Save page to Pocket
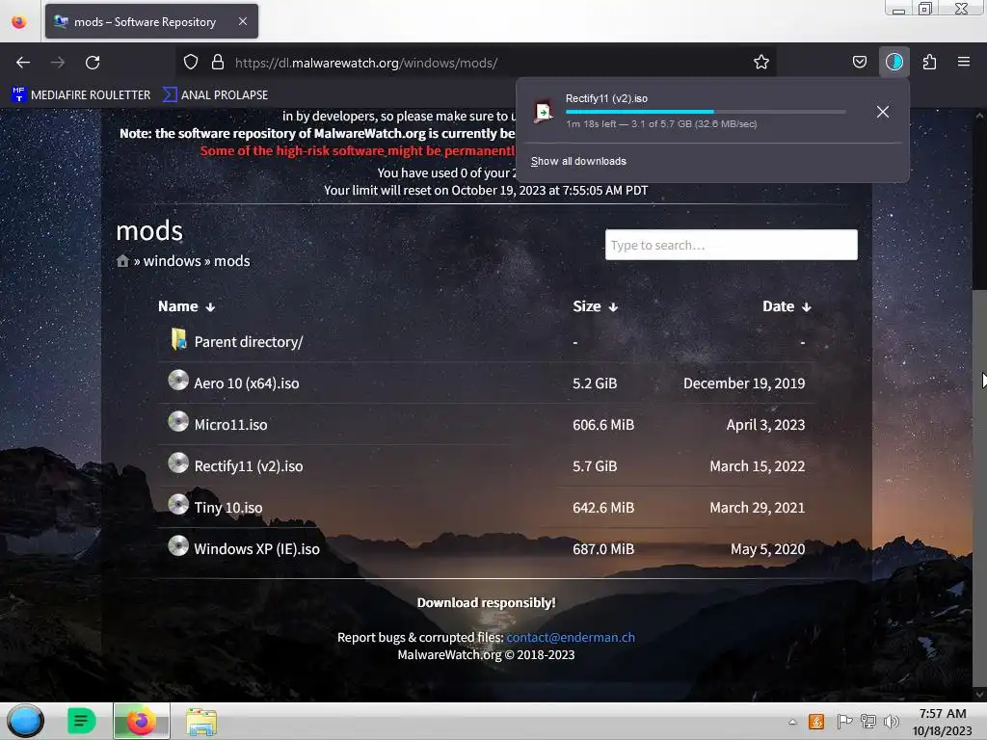Viewport: 987px width, 740px height. [859, 62]
